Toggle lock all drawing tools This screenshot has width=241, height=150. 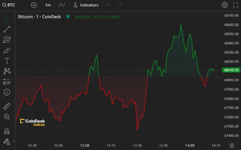[x=7, y=142]
